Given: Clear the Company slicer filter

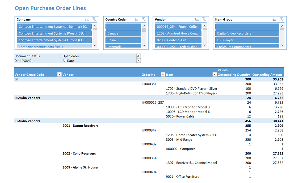Looking at the screenshot, I should tap(94, 19).
